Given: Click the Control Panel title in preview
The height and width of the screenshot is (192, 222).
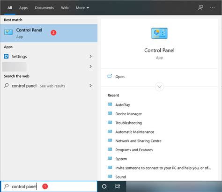Looking at the screenshot, I should 159,50.
